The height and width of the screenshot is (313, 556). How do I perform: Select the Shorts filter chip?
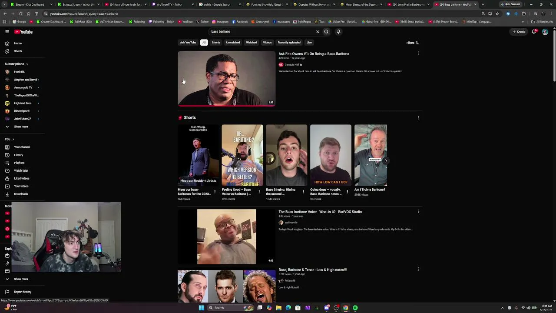pos(216,43)
